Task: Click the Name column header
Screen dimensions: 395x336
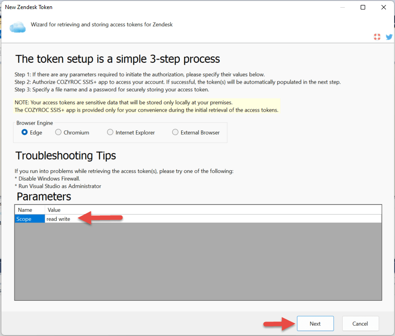Action: pyautogui.click(x=30, y=210)
